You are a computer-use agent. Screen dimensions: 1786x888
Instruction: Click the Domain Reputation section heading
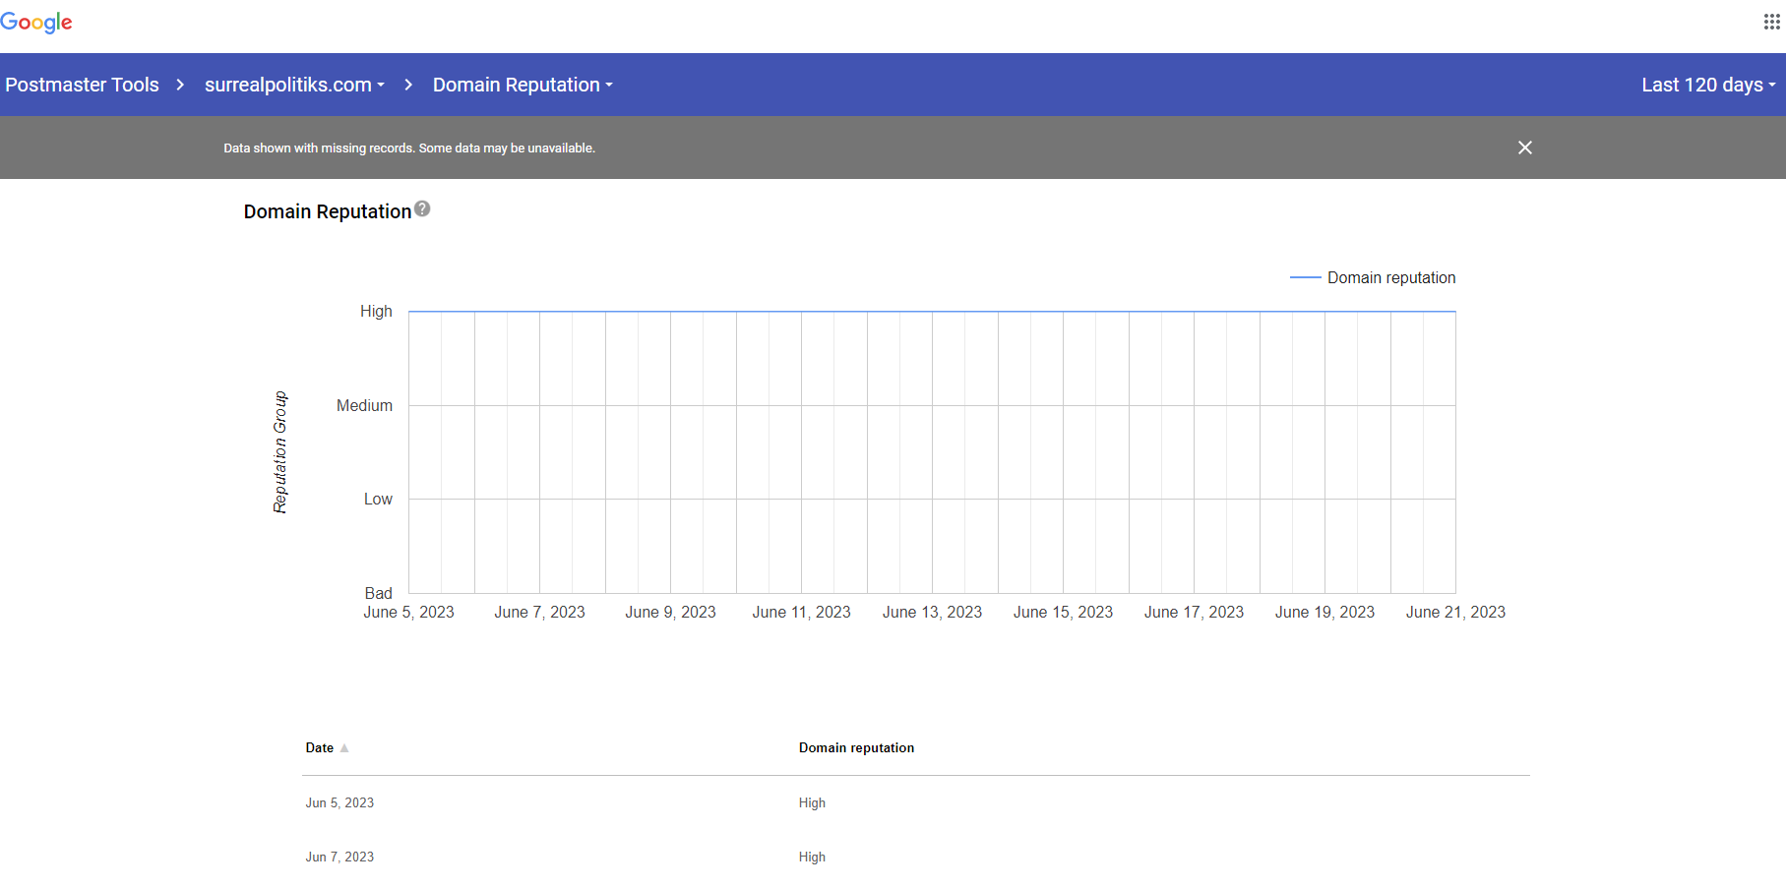tap(328, 211)
